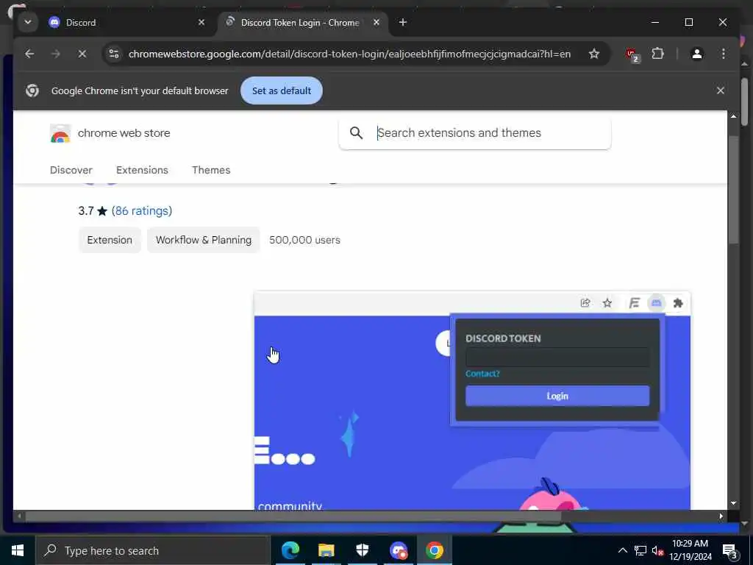Open the extension preview screenshot
This screenshot has width=753, height=565.
(472, 400)
